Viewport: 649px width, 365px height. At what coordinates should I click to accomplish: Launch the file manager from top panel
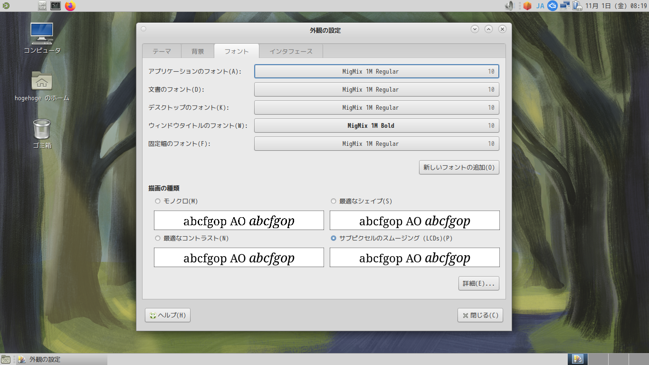tap(42, 6)
